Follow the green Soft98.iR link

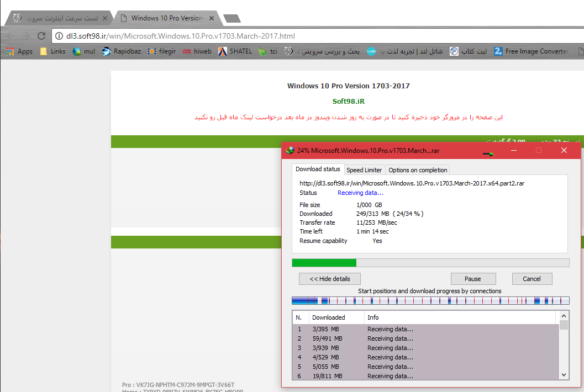[x=348, y=101]
